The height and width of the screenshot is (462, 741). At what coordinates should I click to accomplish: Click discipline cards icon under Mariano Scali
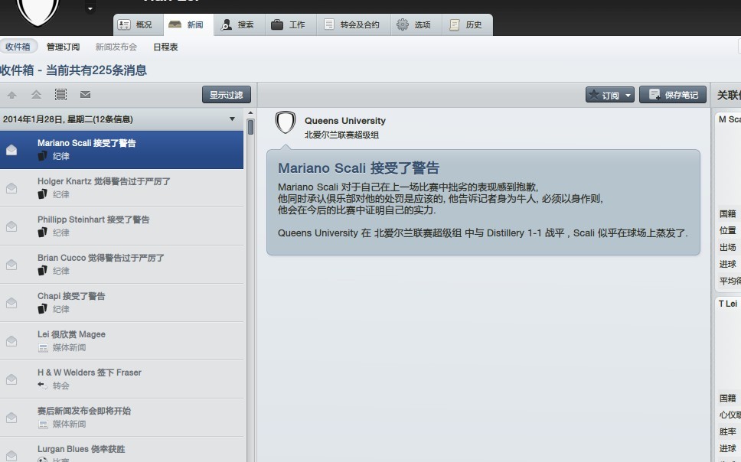pyautogui.click(x=43, y=156)
